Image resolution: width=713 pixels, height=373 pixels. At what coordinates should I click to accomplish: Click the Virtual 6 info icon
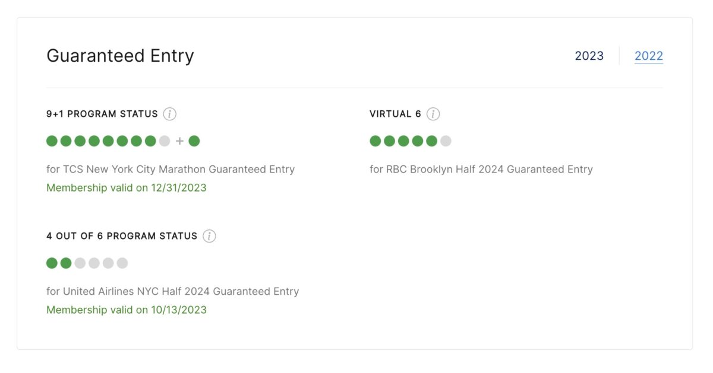click(x=433, y=114)
